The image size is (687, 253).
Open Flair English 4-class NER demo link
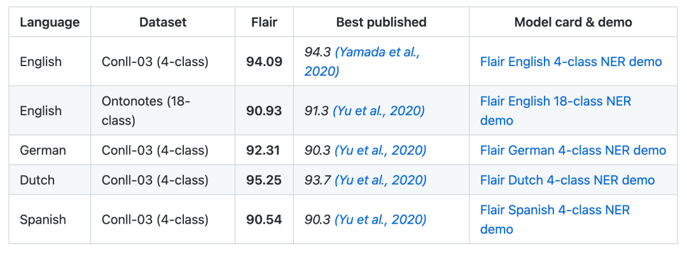pyautogui.click(x=571, y=62)
